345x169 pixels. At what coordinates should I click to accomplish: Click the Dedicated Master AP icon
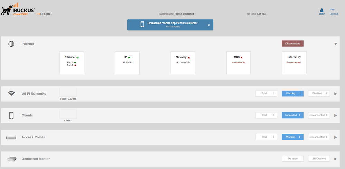(11, 159)
